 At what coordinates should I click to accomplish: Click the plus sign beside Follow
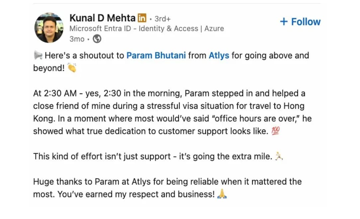[284, 22]
